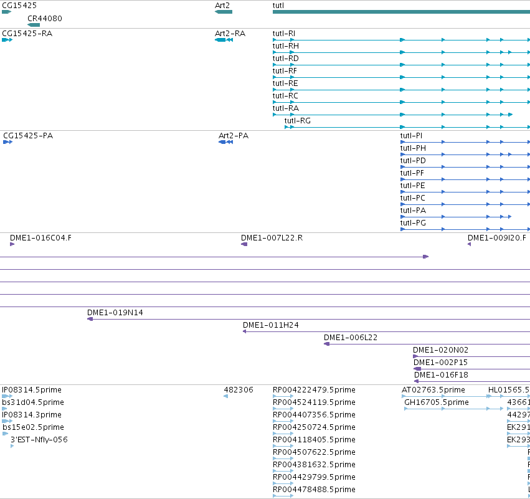Click BAC end DME1-016C04.F
530x499 pixels.
point(41,238)
